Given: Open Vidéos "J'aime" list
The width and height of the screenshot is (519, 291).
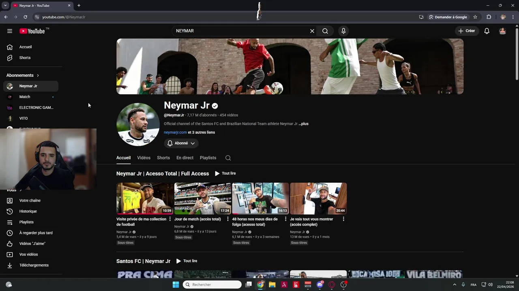Looking at the screenshot, I should [31, 244].
